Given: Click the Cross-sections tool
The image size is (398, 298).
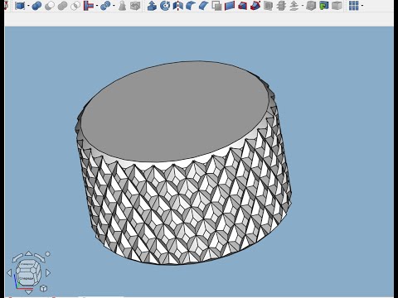Looking at the screenshot, I should tap(281, 6).
